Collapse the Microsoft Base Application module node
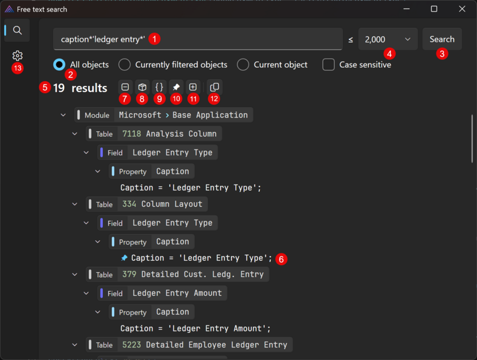Screen dimensions: 477x360 click(63, 115)
